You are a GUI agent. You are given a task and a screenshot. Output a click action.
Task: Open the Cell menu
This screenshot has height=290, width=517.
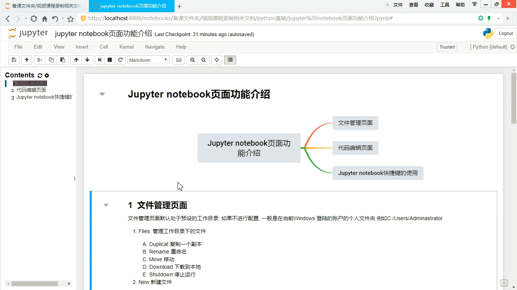pos(104,47)
